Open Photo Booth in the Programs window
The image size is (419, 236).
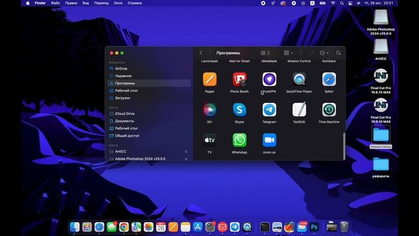coord(240,79)
